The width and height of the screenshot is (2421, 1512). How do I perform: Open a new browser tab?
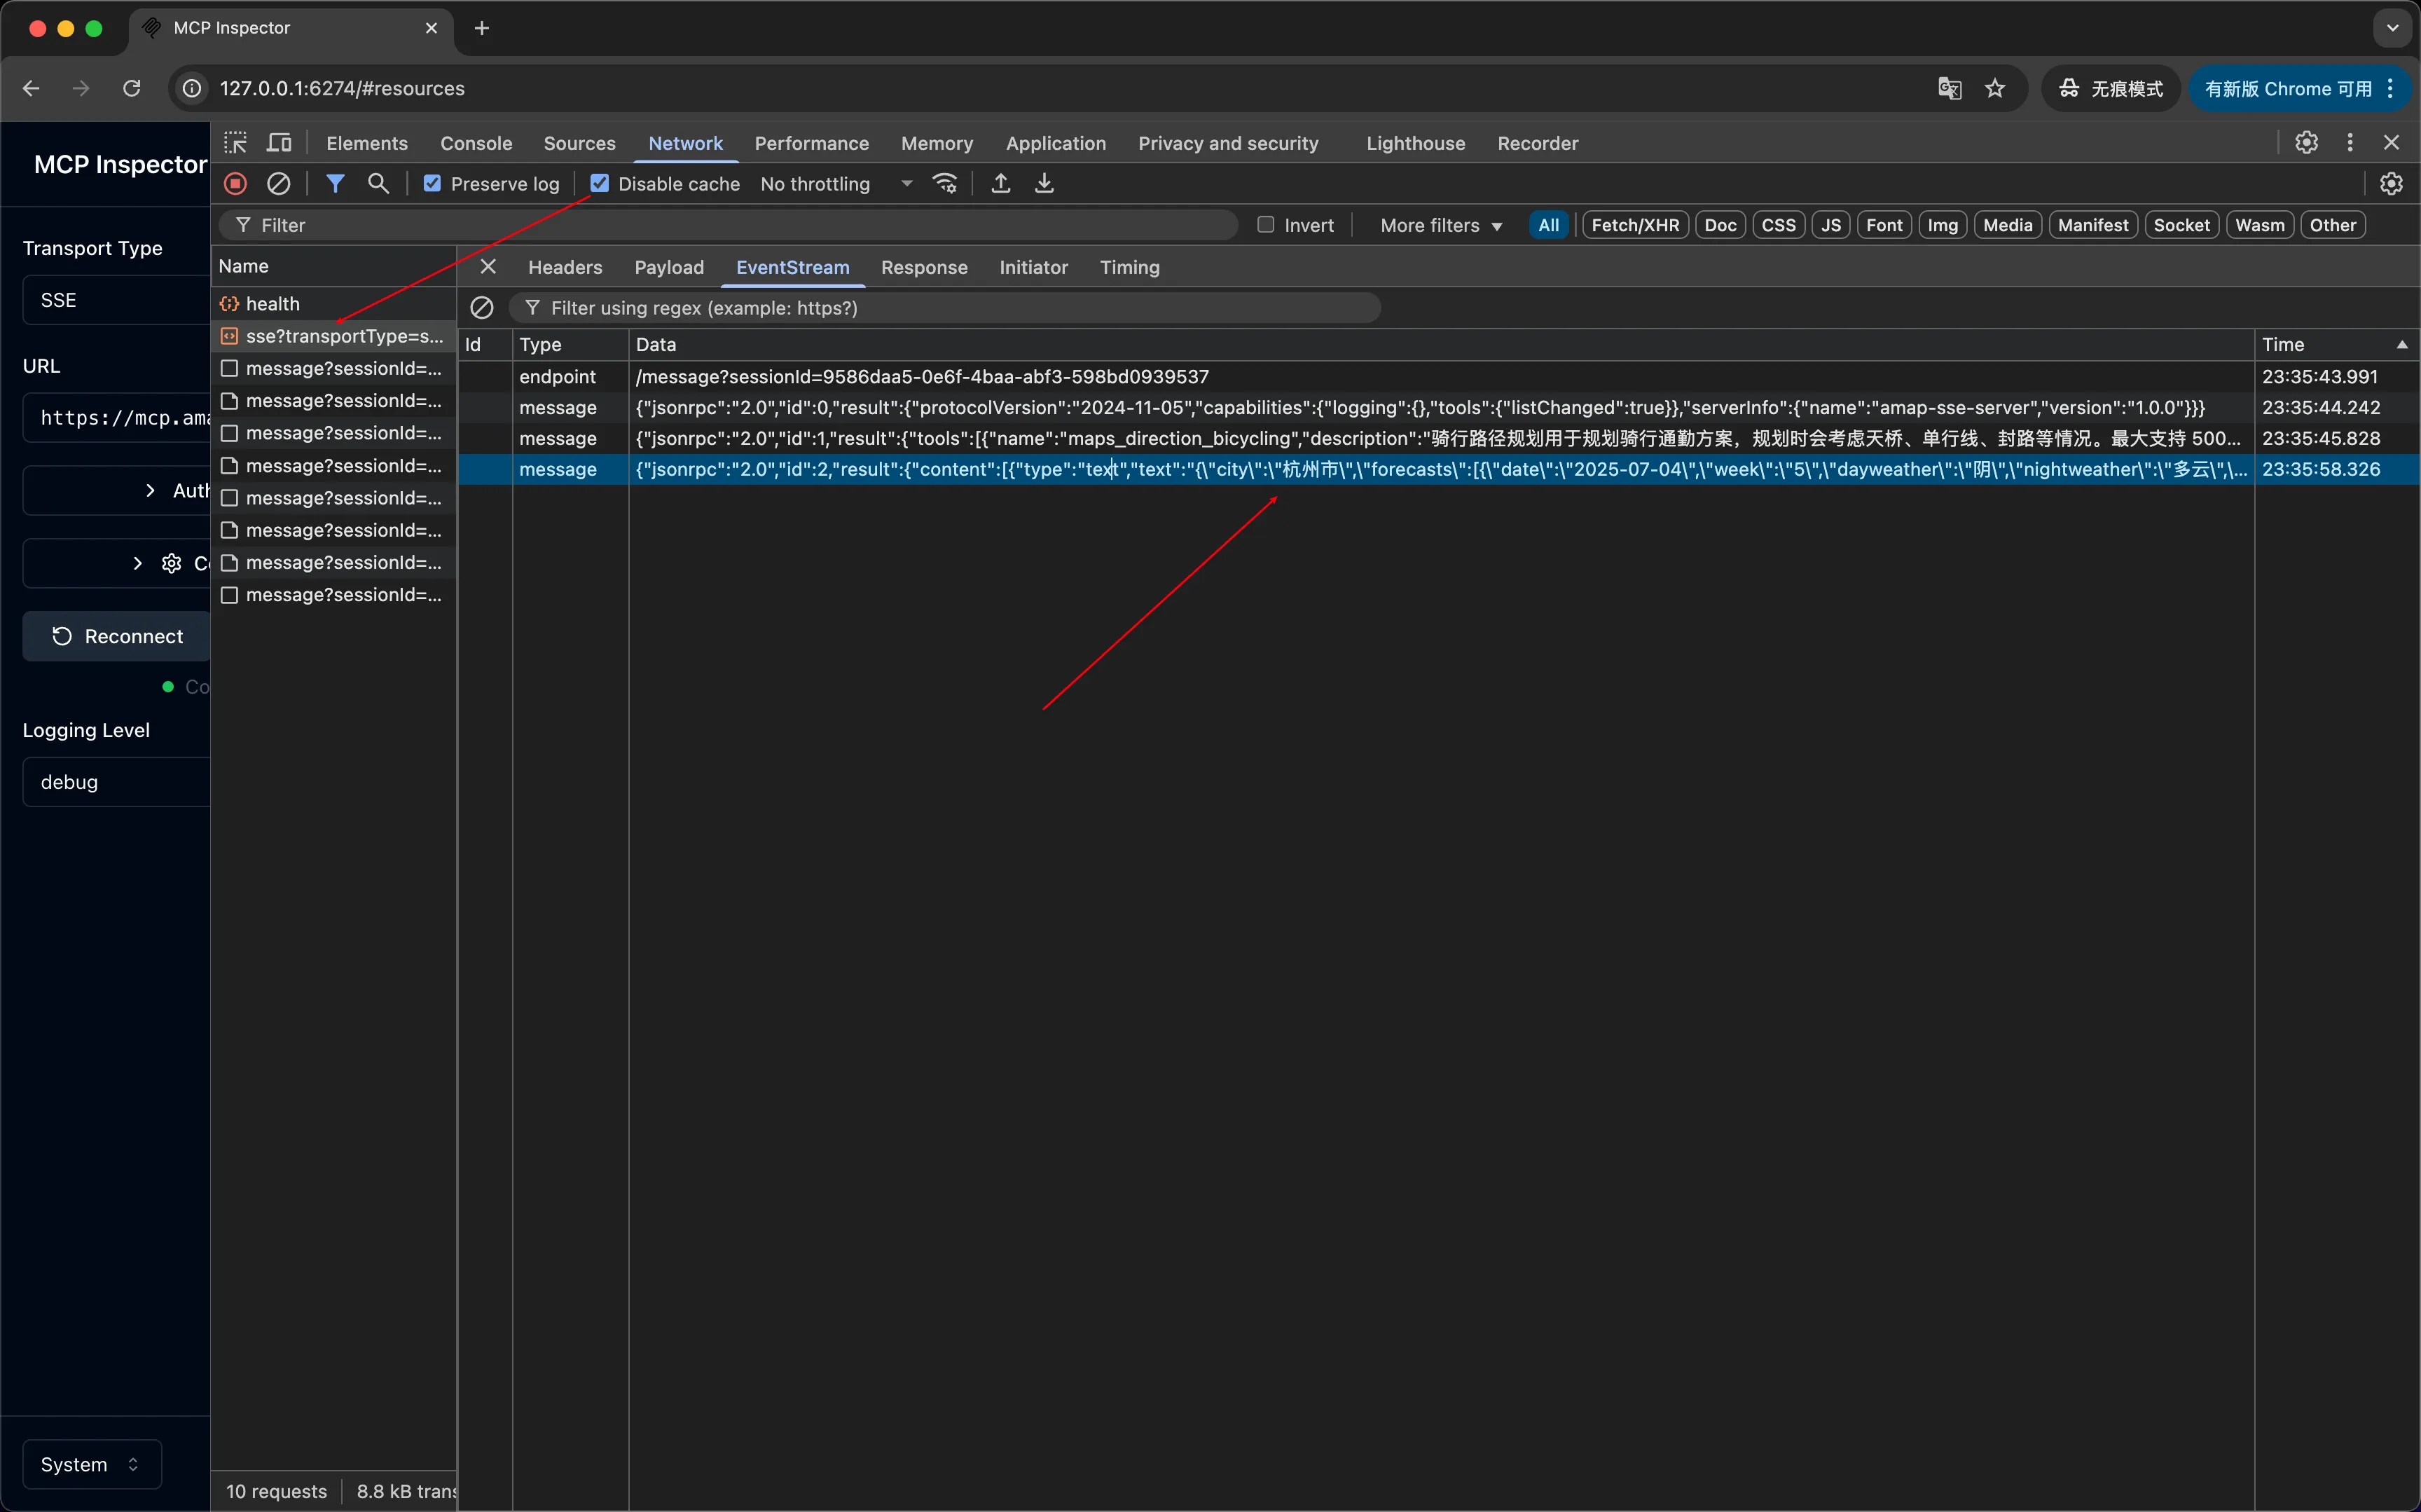click(482, 28)
